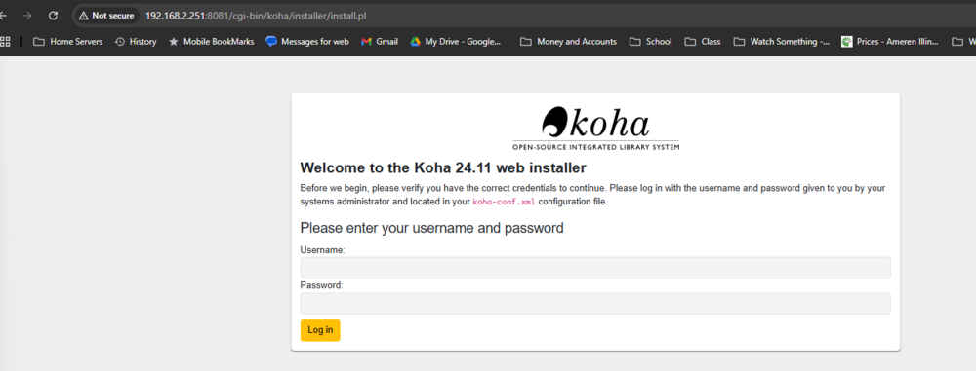Open the Class bookmark folder

tap(703, 42)
